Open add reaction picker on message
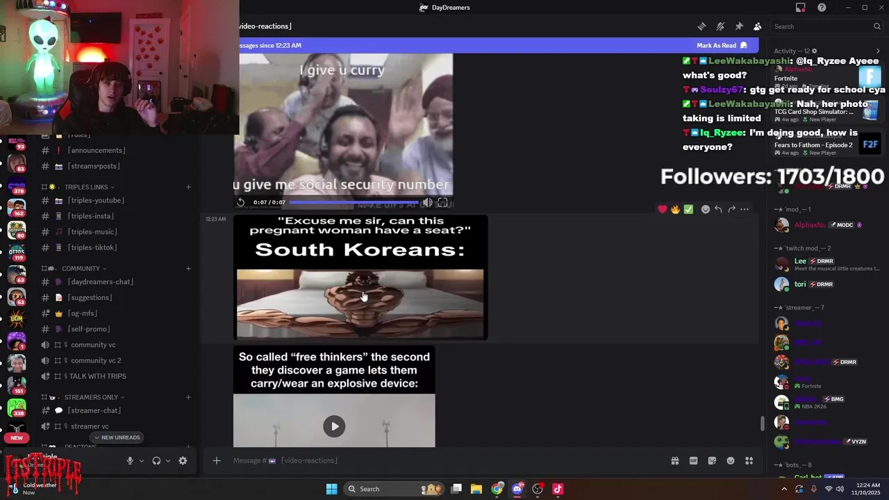Image resolution: width=889 pixels, height=500 pixels. 705,209
